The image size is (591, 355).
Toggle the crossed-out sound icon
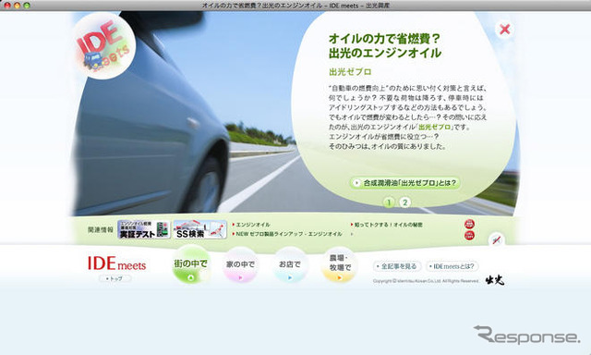[x=497, y=240]
